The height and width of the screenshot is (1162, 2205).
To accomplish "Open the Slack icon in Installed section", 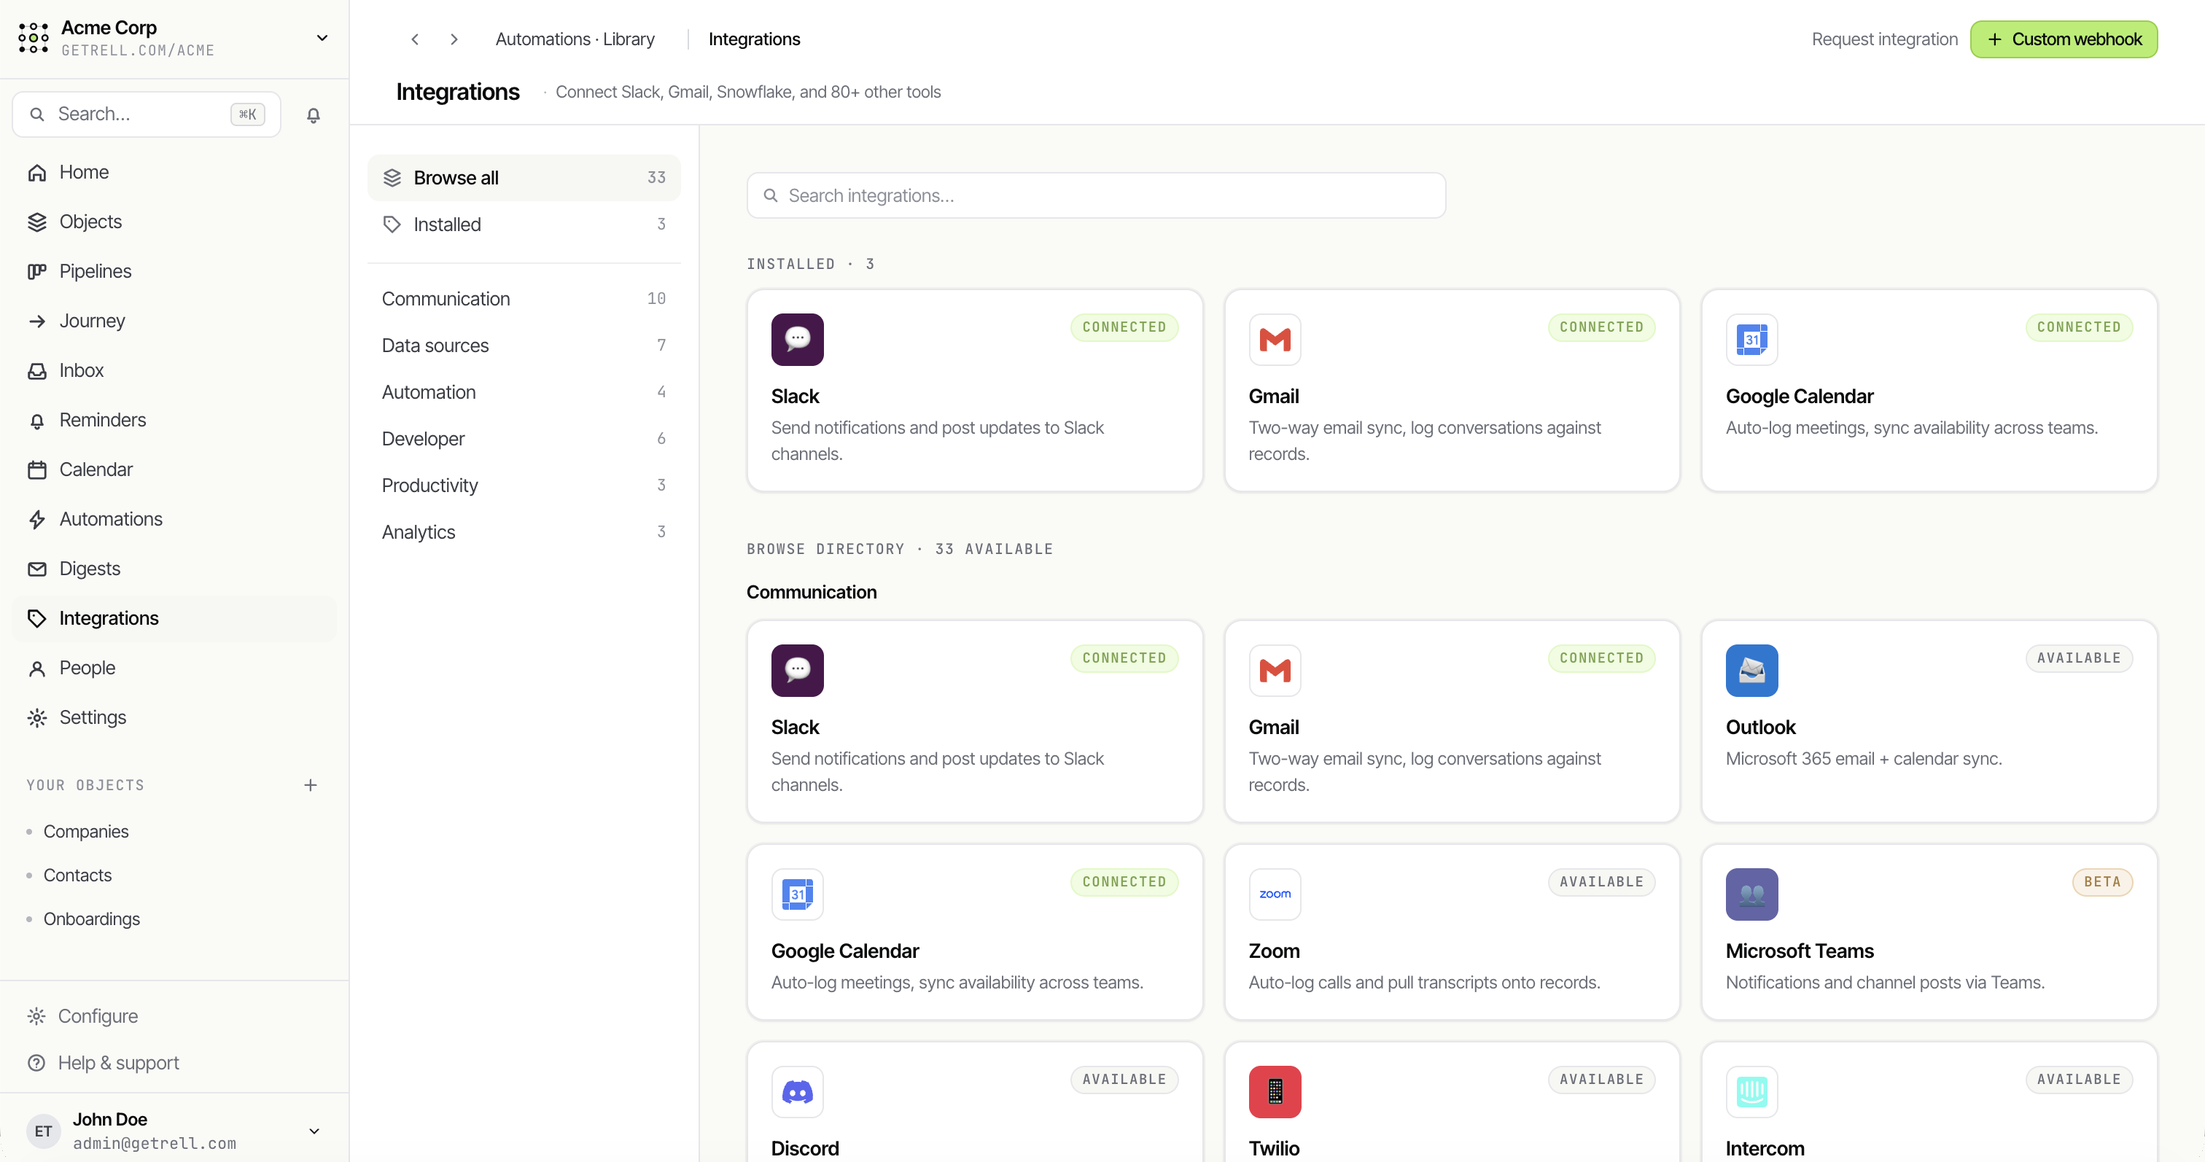I will point(797,340).
